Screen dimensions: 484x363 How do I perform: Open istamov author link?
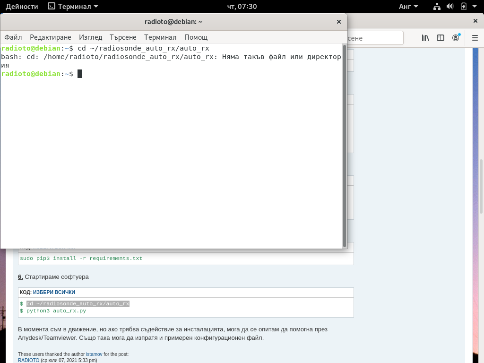coord(94,354)
